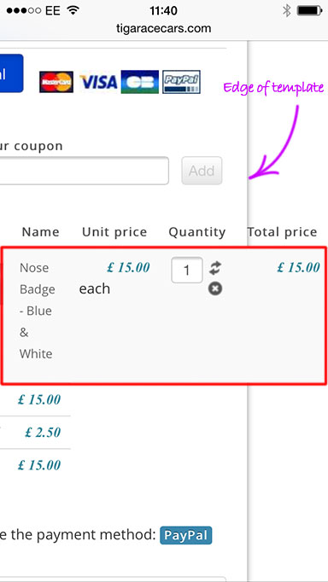Click the Total price column header
Image resolution: width=328 pixels, height=582 pixels.
[x=283, y=232]
